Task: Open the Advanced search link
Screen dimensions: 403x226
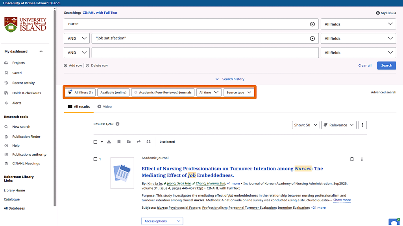Action: (x=383, y=93)
